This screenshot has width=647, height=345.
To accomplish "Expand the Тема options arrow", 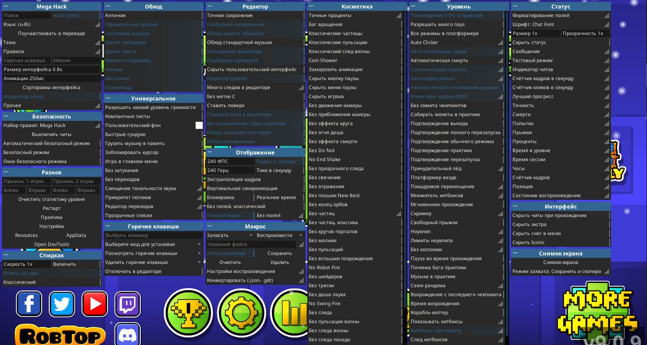I will click(x=97, y=43).
